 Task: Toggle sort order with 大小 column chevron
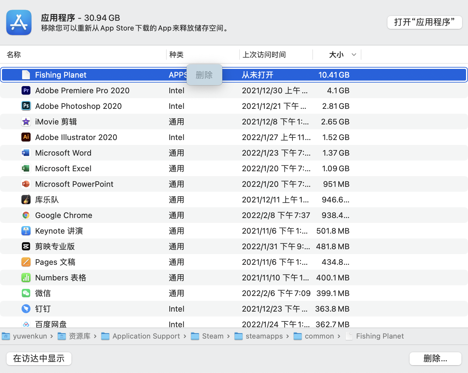(x=354, y=55)
